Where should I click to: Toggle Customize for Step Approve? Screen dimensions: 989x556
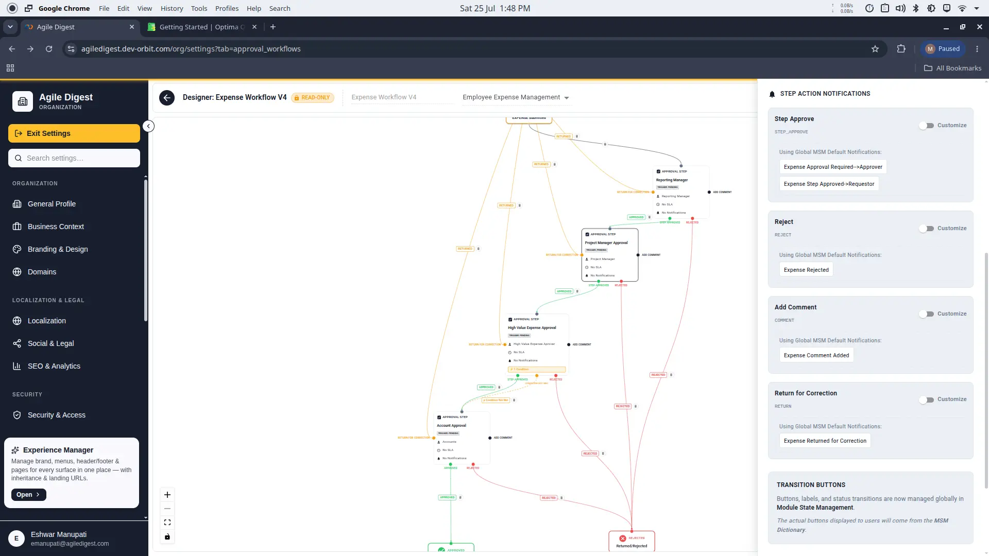point(927,126)
